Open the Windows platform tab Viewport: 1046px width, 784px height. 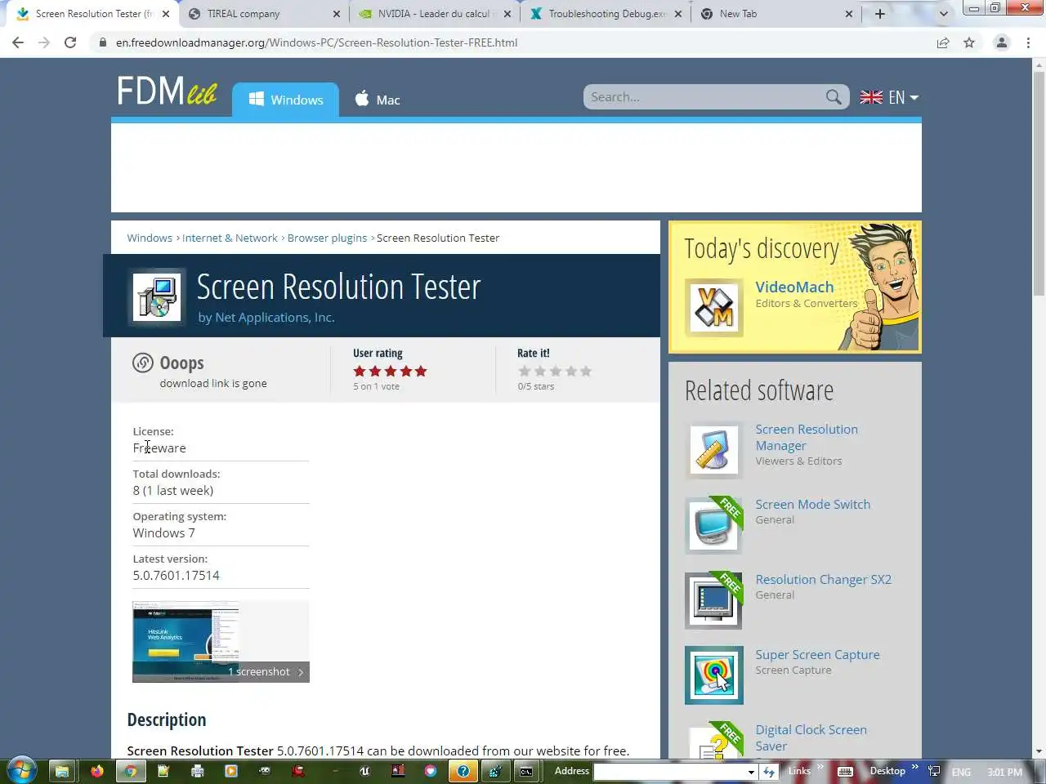click(x=285, y=100)
